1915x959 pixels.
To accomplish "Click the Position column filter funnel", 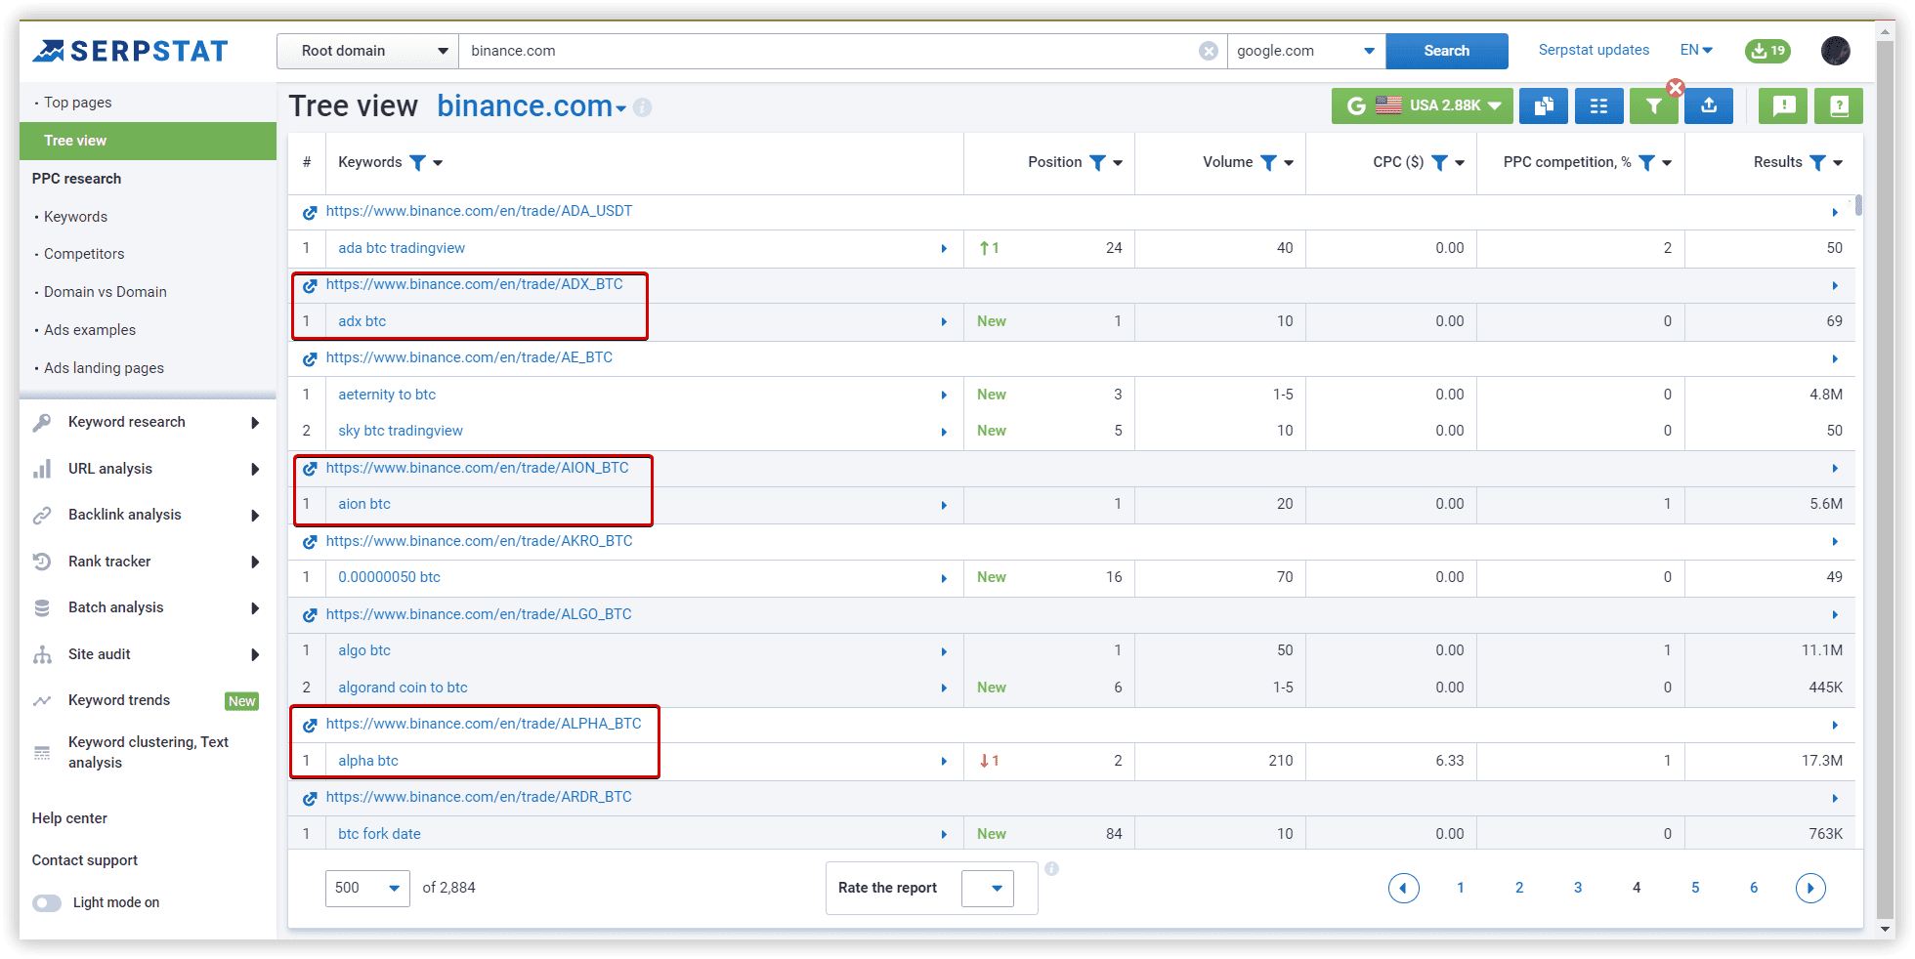I will 1097,162.
